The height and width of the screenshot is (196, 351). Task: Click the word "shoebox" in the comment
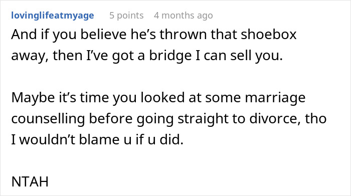(269, 35)
